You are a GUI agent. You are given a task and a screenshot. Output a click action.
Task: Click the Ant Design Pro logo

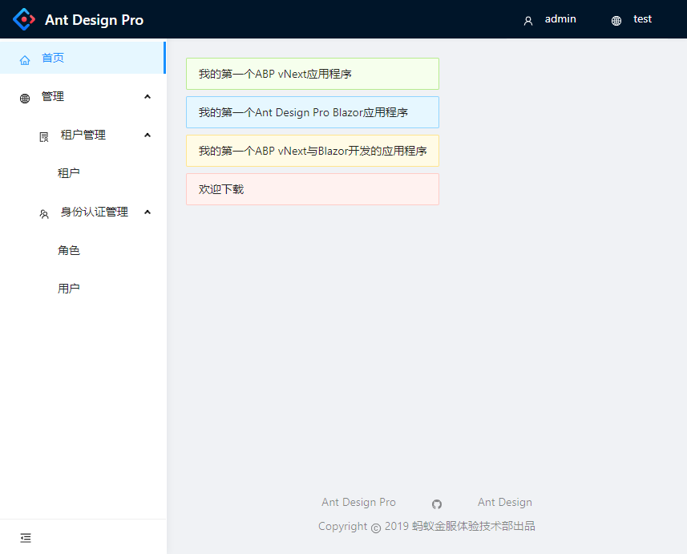[24, 19]
